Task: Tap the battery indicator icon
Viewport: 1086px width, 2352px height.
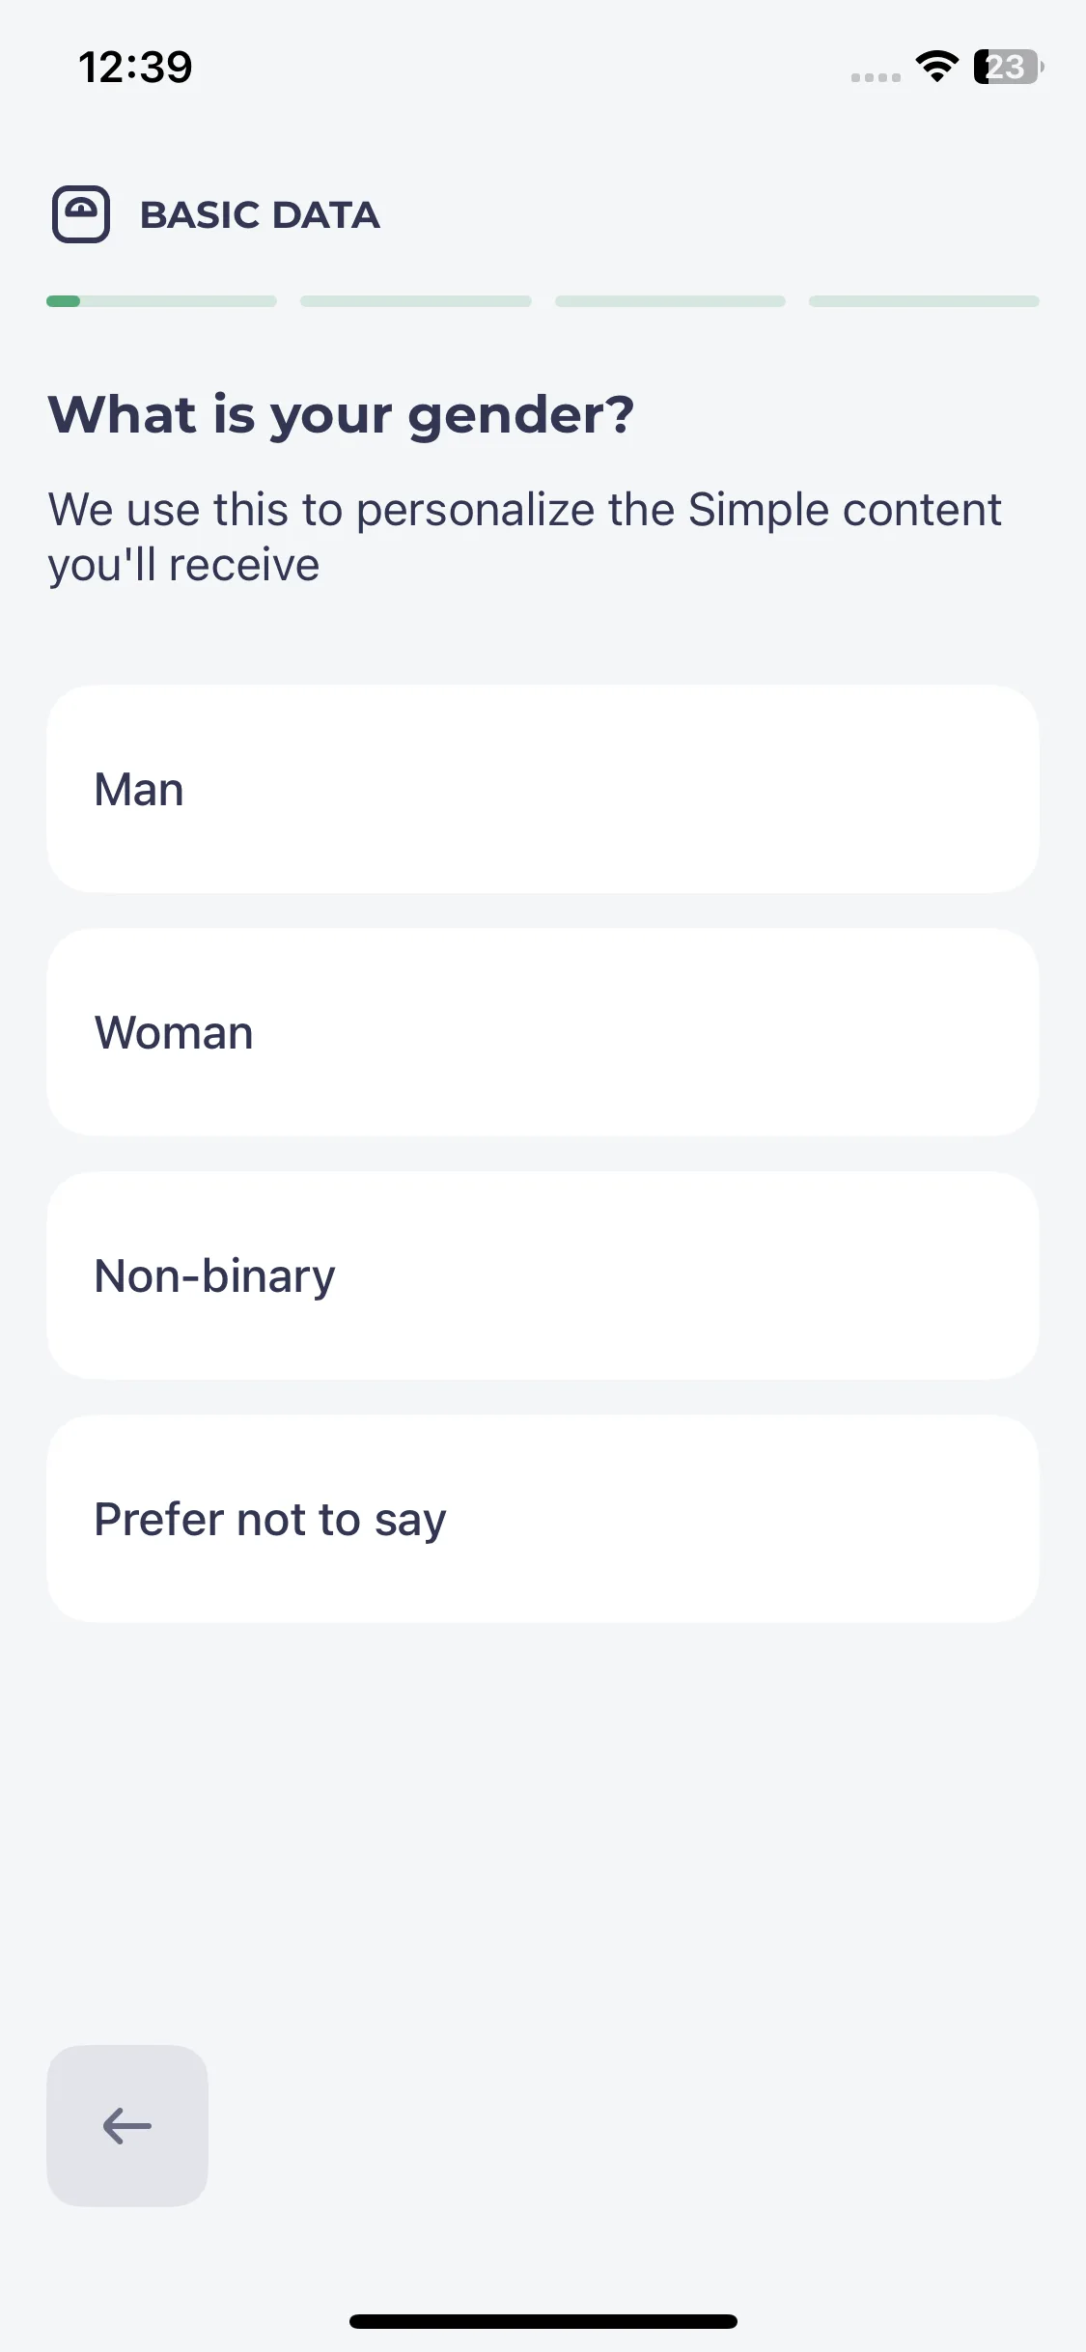Action: tap(1008, 67)
